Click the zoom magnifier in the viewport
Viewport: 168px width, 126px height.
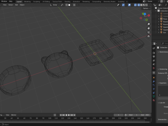click(148, 24)
